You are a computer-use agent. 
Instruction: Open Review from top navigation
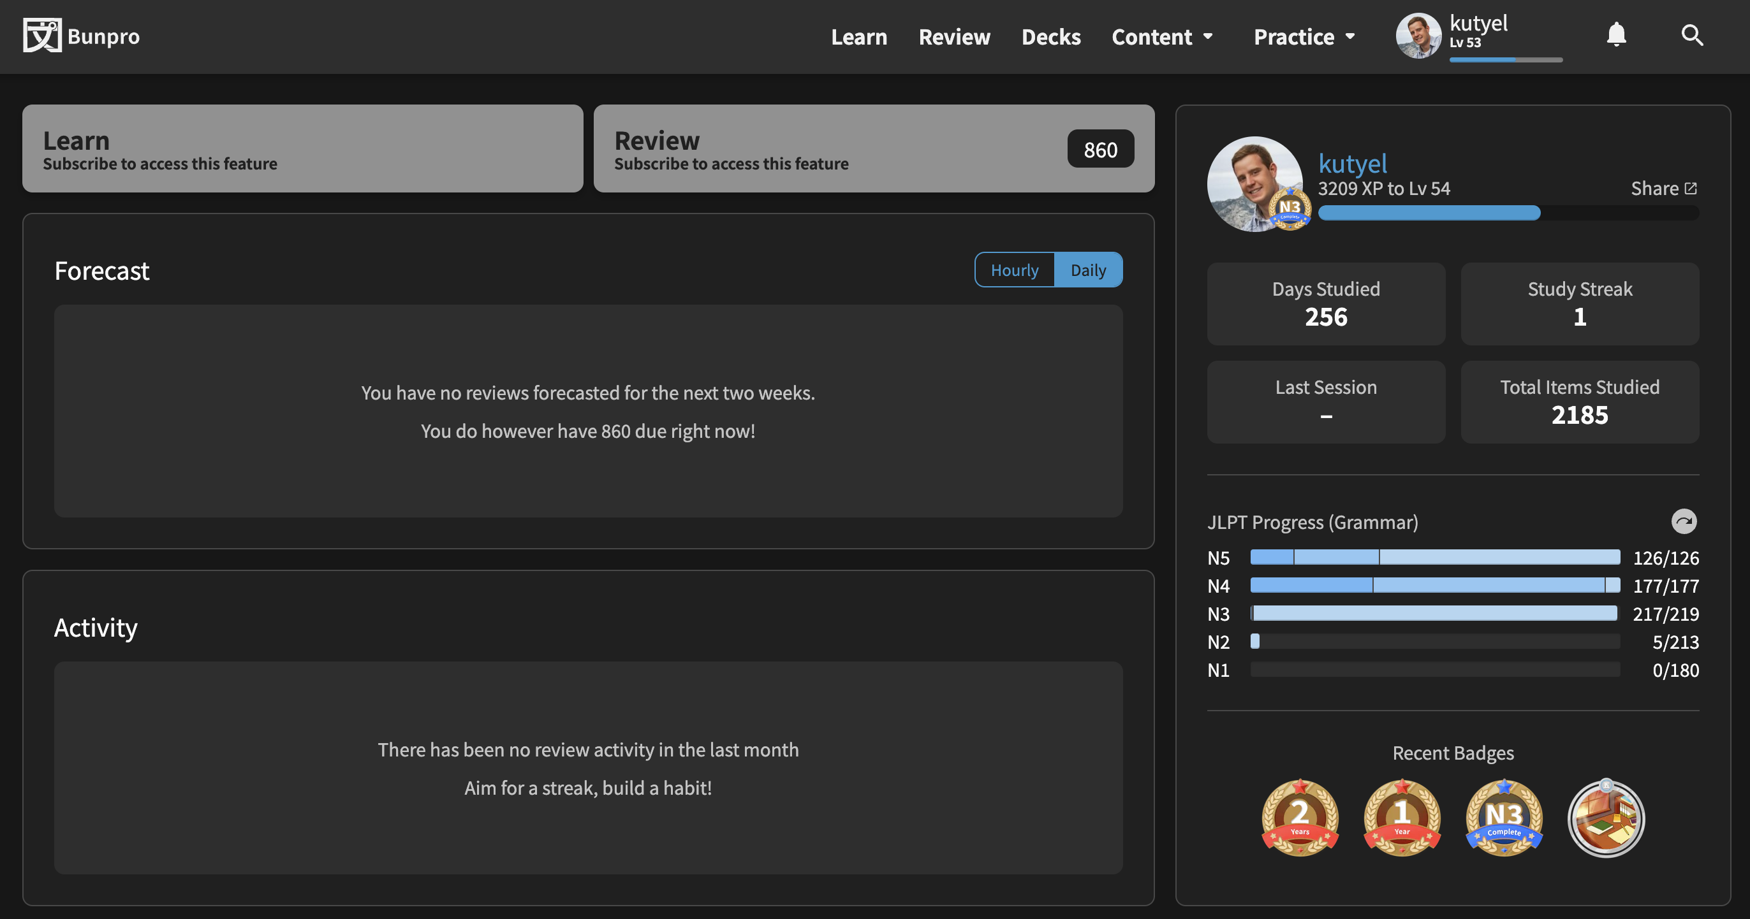tap(954, 37)
